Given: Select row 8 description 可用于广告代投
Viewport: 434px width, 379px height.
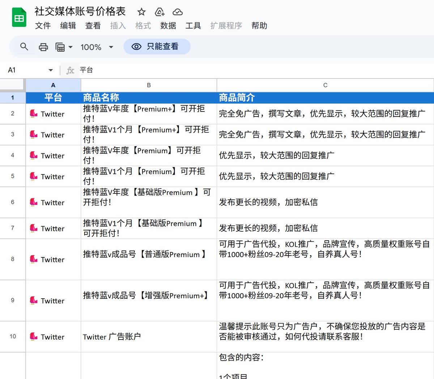Looking at the screenshot, I should point(325,259).
